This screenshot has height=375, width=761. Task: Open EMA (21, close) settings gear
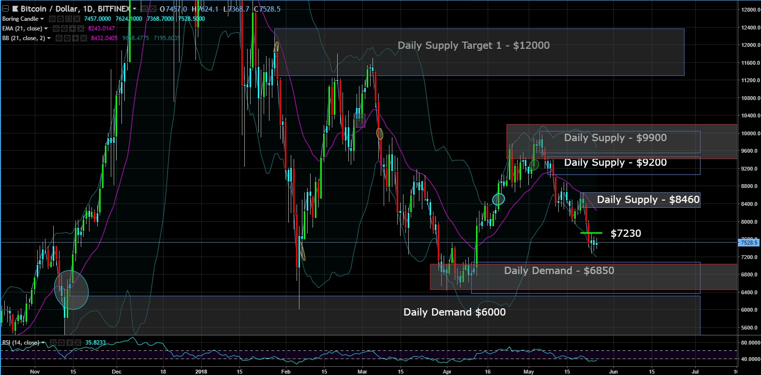click(64, 29)
